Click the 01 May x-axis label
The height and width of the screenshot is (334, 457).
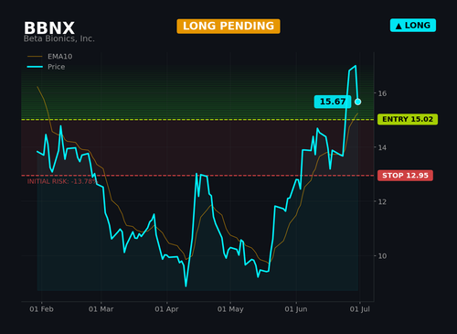pyautogui.click(x=230, y=309)
